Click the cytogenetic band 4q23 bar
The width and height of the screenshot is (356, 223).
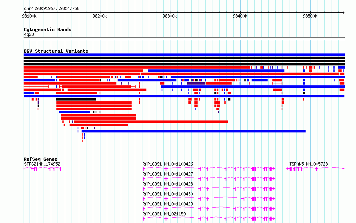pos(184,39)
